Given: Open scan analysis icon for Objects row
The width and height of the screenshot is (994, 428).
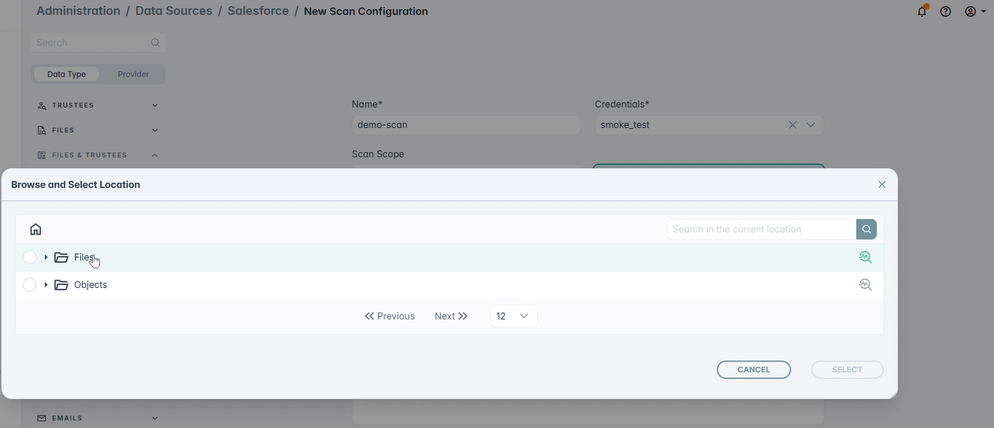Looking at the screenshot, I should point(865,285).
